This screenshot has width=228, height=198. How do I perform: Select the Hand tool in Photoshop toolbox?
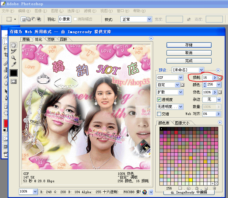[x=6, y=113]
